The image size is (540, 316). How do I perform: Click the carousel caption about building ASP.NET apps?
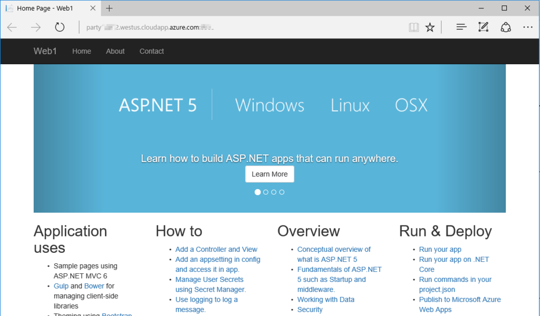tap(269, 159)
